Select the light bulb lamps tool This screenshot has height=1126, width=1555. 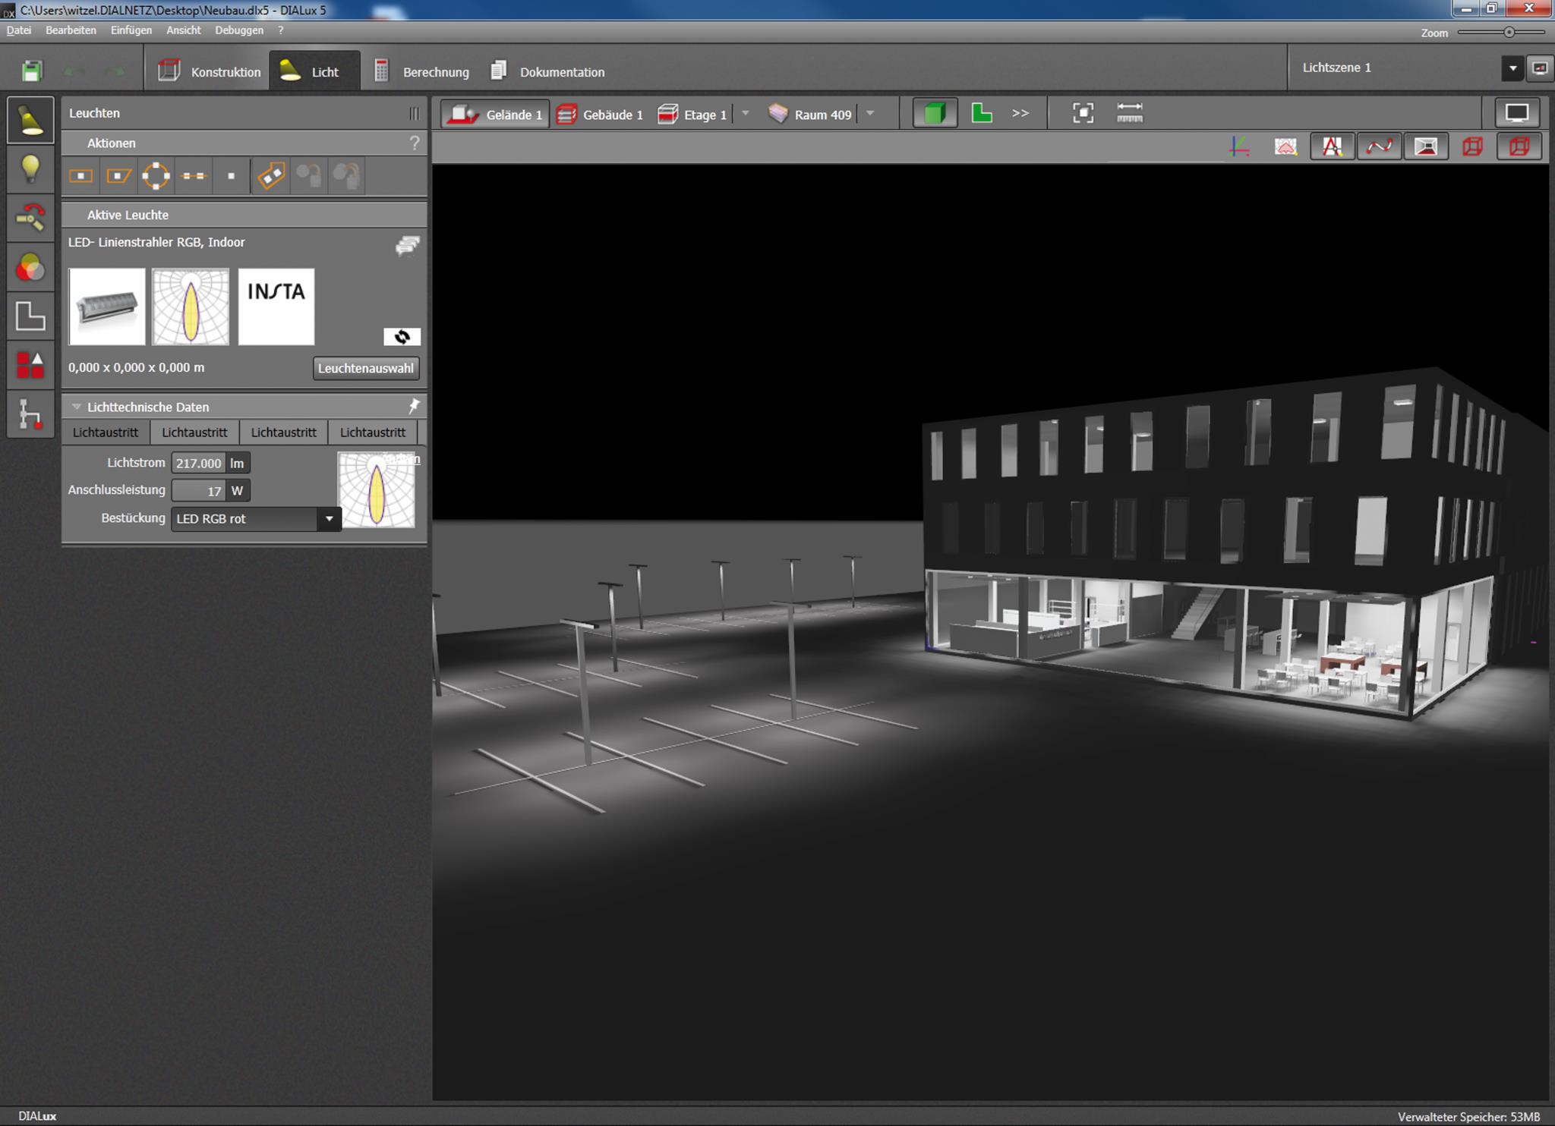pos(30,168)
